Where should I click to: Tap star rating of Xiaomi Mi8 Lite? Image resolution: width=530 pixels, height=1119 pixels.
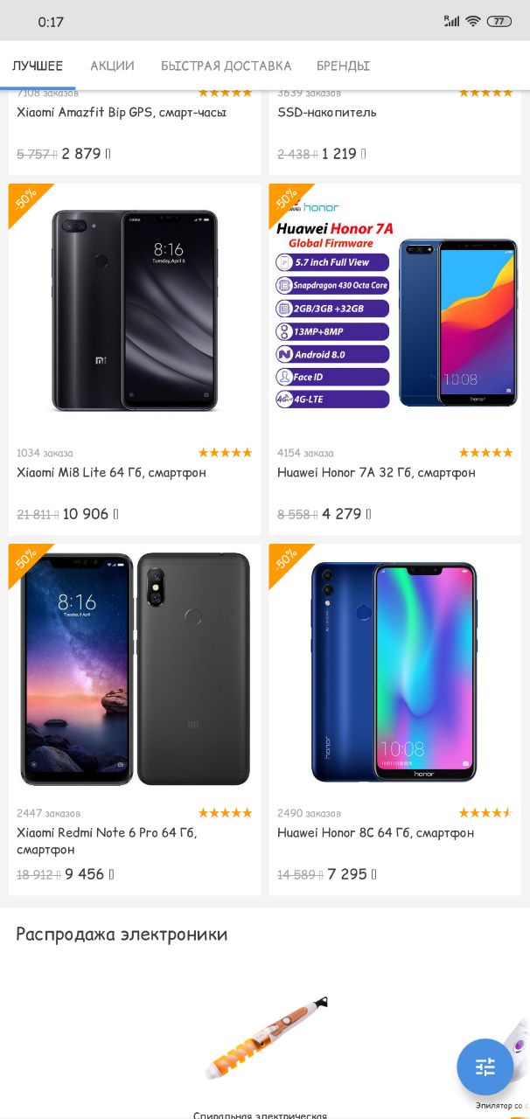click(225, 453)
